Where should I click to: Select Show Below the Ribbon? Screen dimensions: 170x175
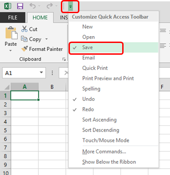click(114, 162)
